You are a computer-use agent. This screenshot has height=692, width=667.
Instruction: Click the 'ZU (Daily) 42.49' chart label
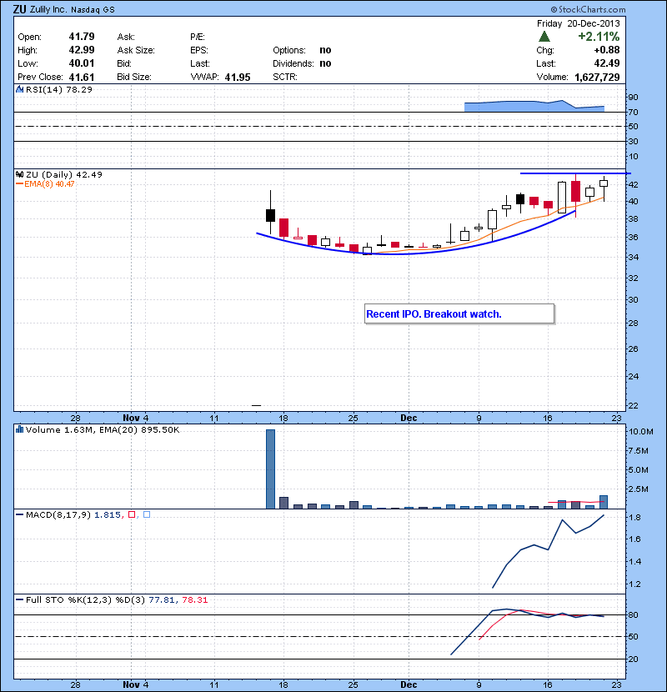coord(64,174)
